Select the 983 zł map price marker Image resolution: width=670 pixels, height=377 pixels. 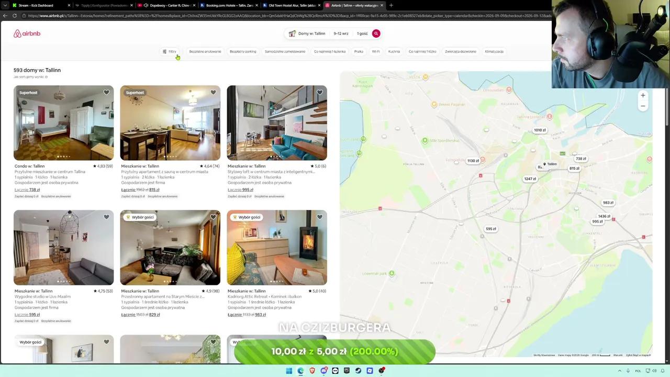(608, 203)
